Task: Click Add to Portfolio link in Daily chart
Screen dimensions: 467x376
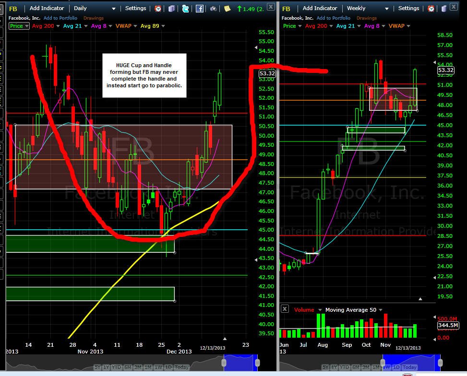Action: tap(60, 18)
